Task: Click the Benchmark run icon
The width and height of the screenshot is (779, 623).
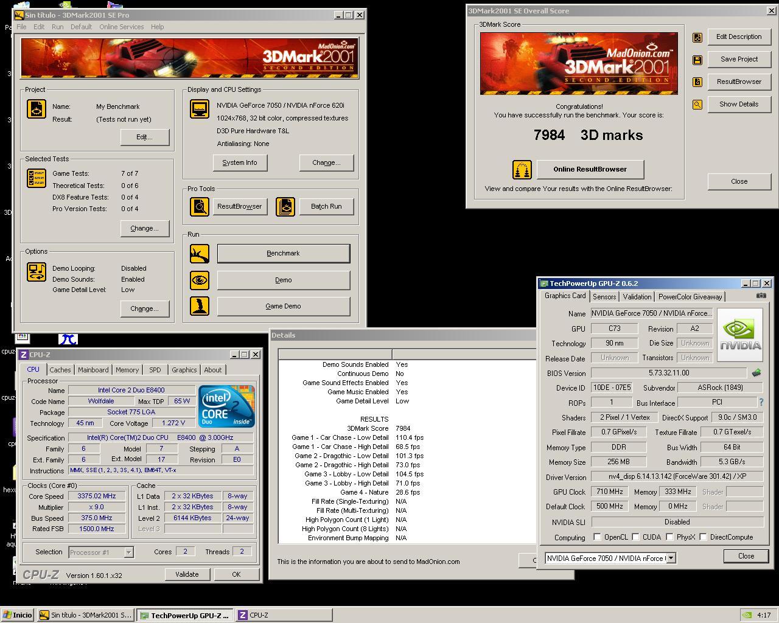Action: pyautogui.click(x=200, y=254)
